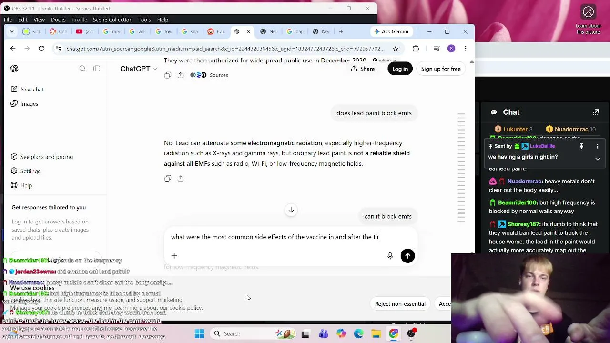Click the browser back arrow
The height and width of the screenshot is (343, 610).
(x=13, y=49)
